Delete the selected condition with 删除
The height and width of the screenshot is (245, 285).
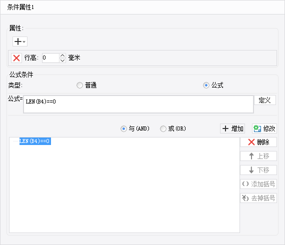pos(258,142)
